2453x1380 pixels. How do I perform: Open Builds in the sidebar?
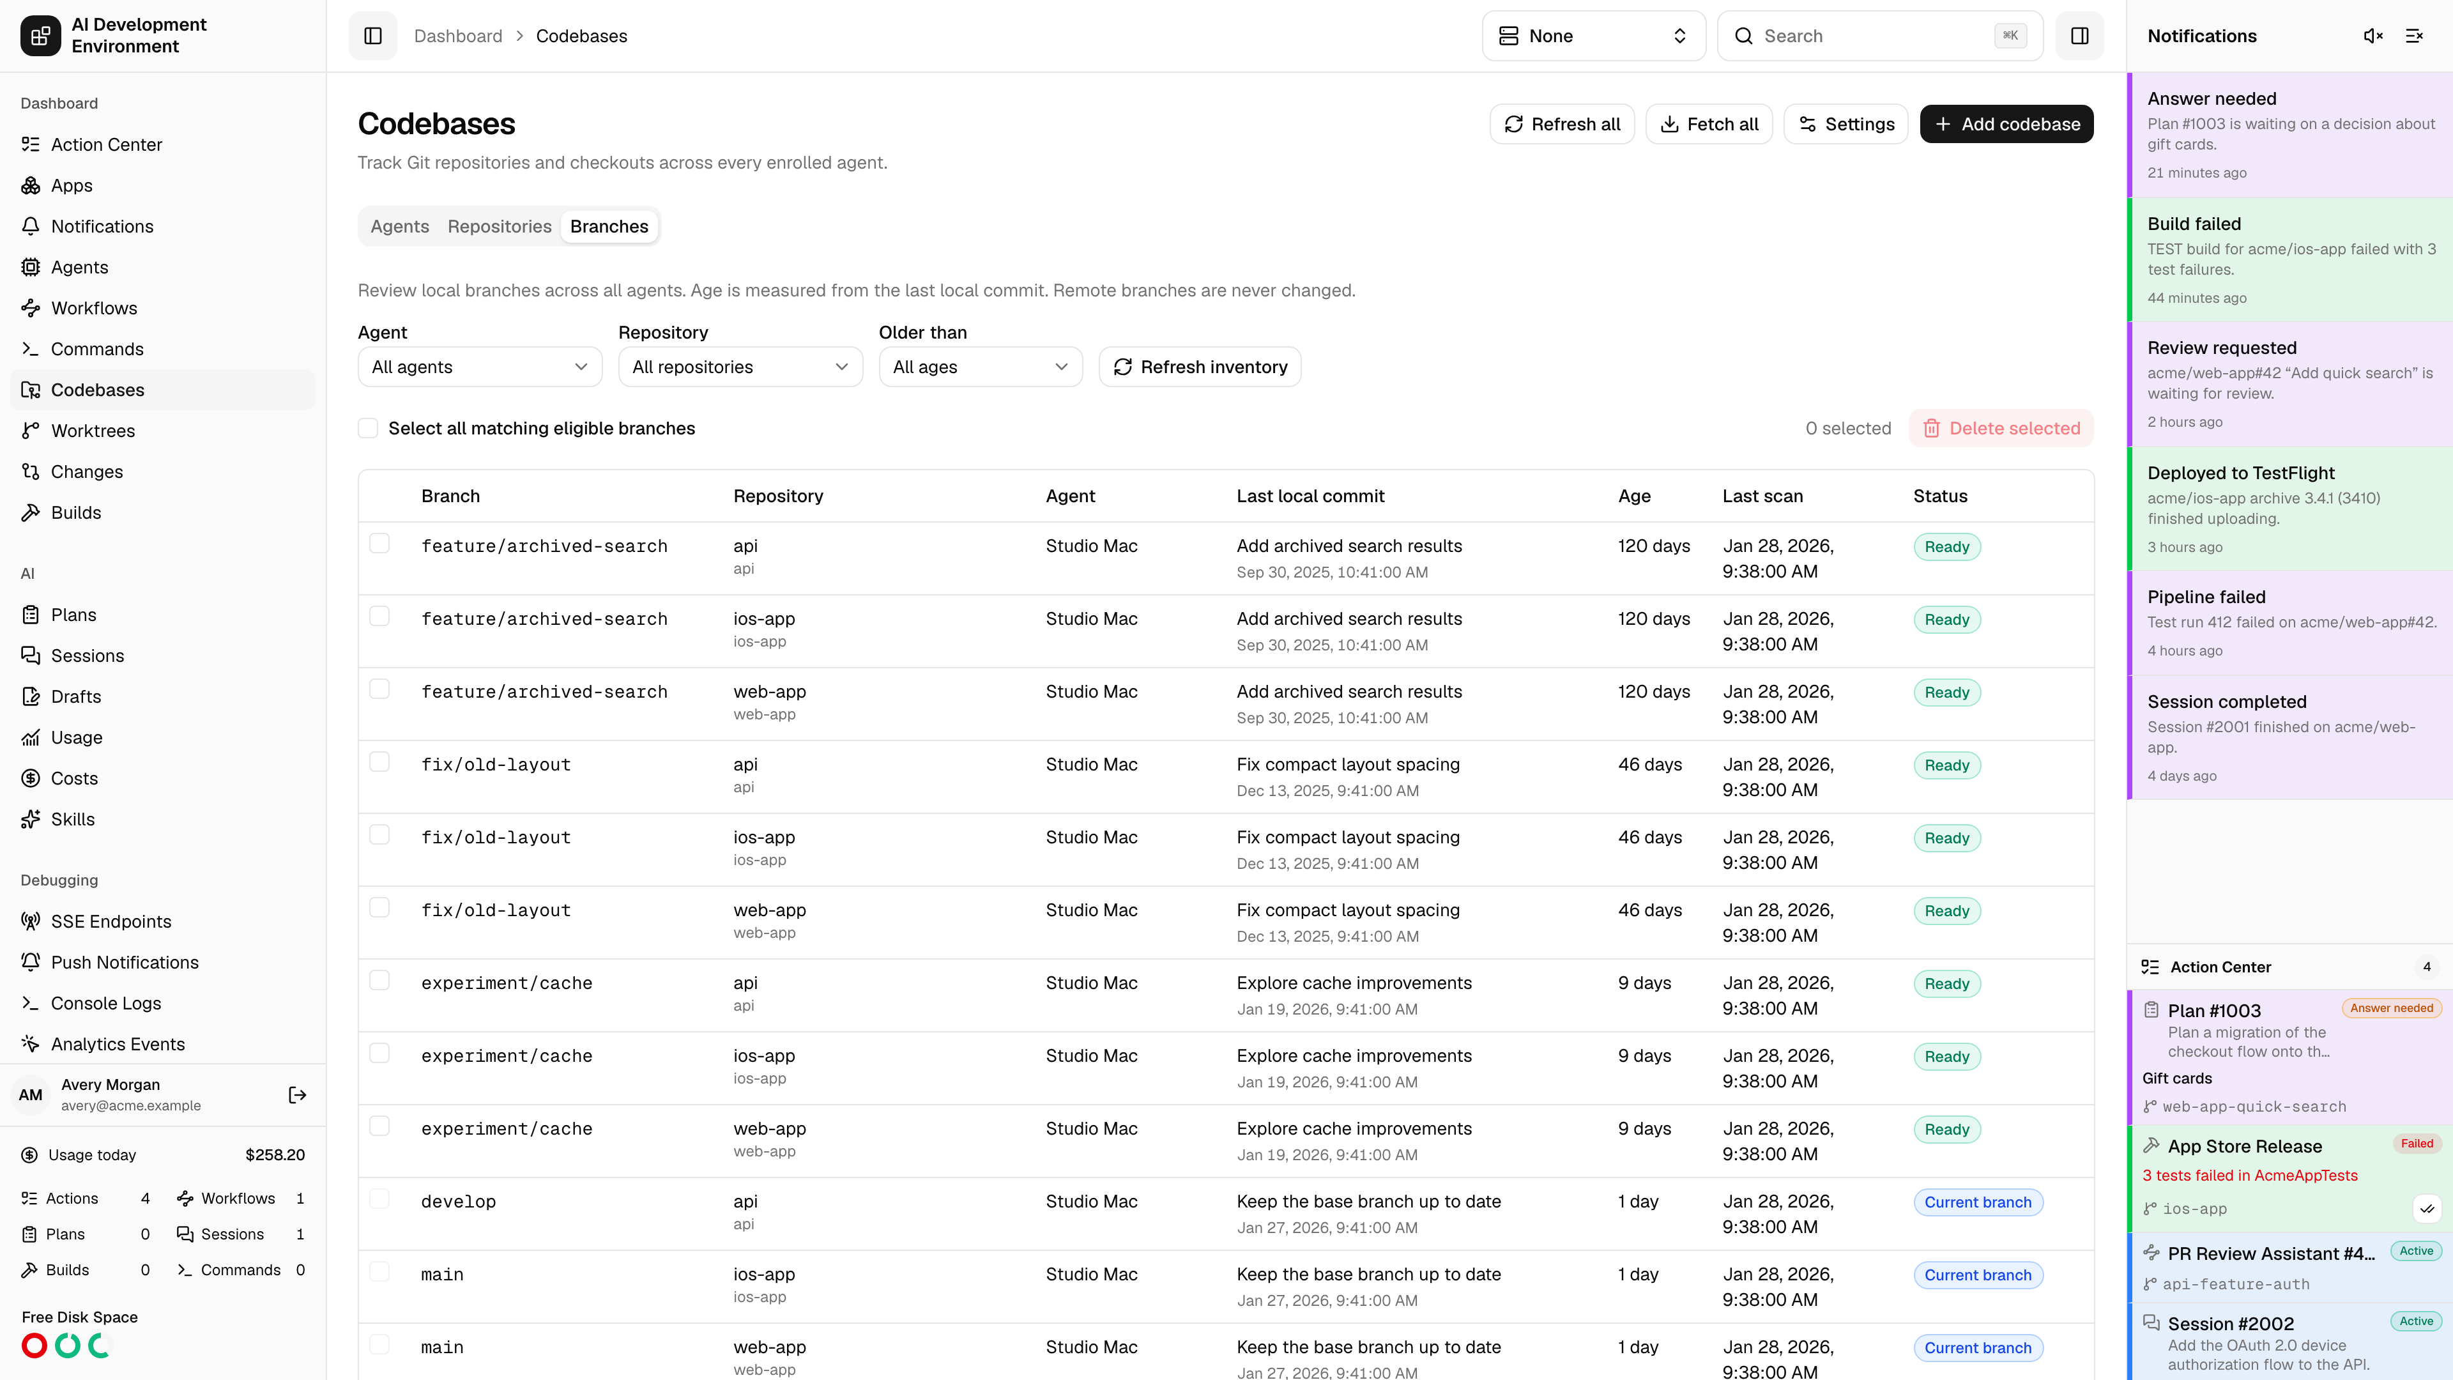point(163,513)
